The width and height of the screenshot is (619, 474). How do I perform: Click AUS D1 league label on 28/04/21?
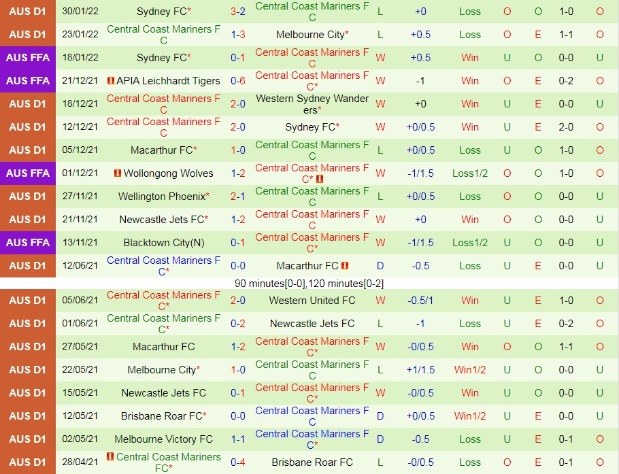(28, 462)
